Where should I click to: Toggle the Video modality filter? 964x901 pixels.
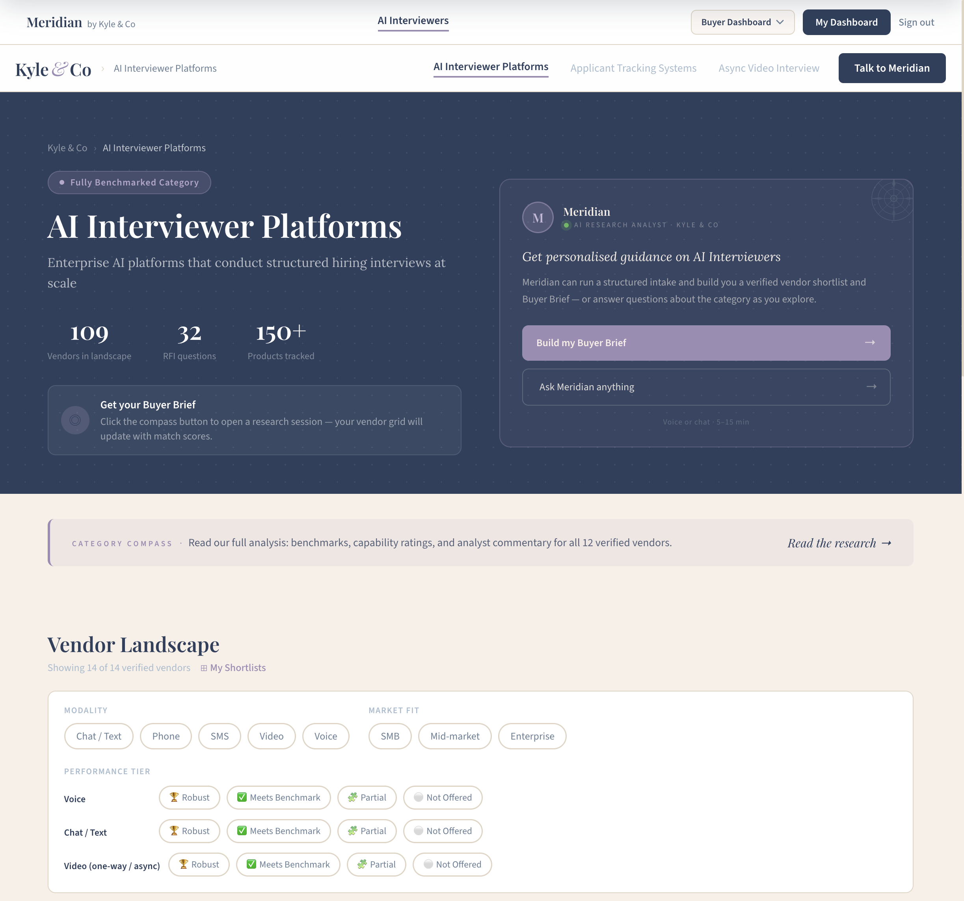tap(272, 736)
